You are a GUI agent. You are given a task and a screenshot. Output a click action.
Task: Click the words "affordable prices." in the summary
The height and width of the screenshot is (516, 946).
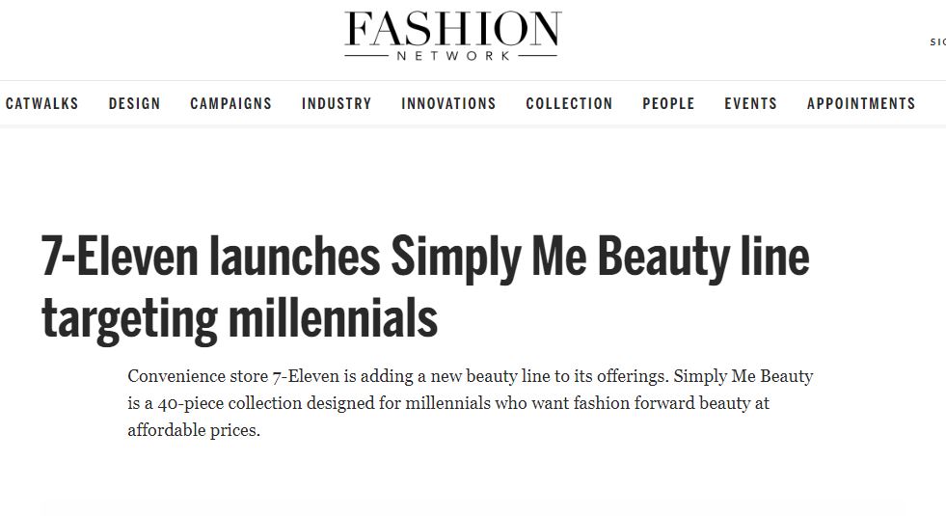coord(194,430)
